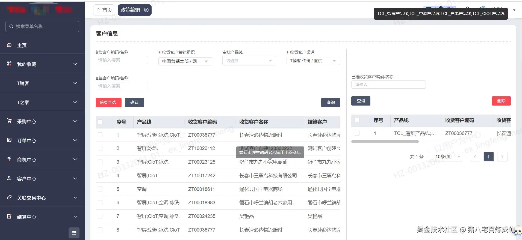Click the red 删除 button

[501, 101]
